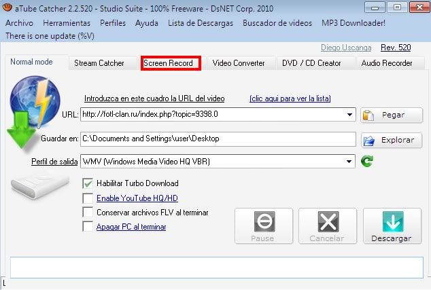431x290 pixels.
Task: Click the Apagar PC al terminar link text
Action: [131, 227]
